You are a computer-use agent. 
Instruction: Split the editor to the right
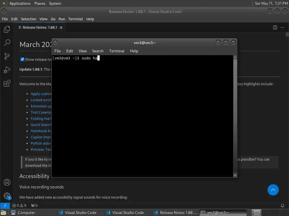point(275,28)
